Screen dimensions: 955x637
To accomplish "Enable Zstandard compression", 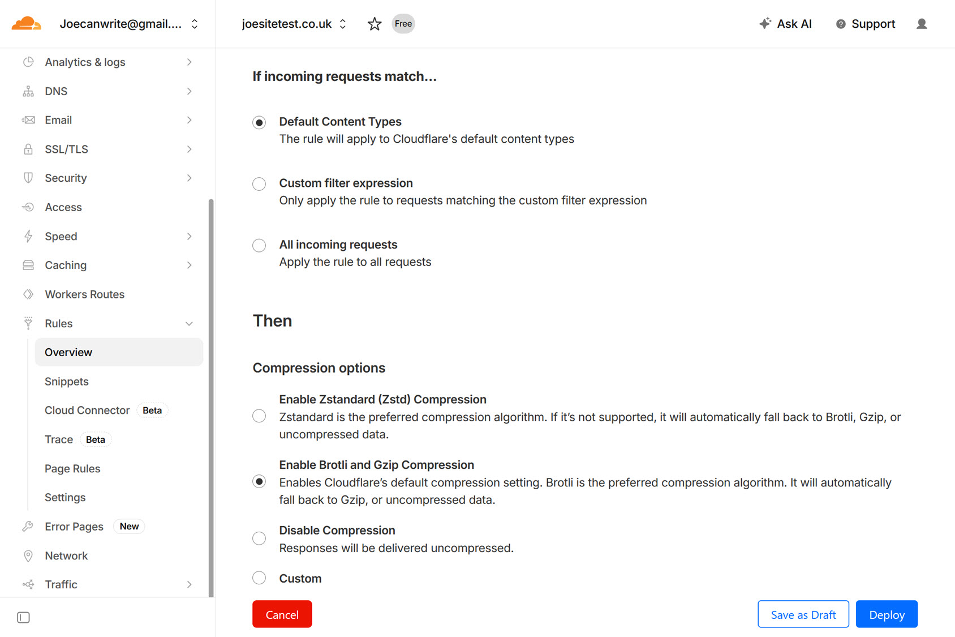I will [x=259, y=416].
